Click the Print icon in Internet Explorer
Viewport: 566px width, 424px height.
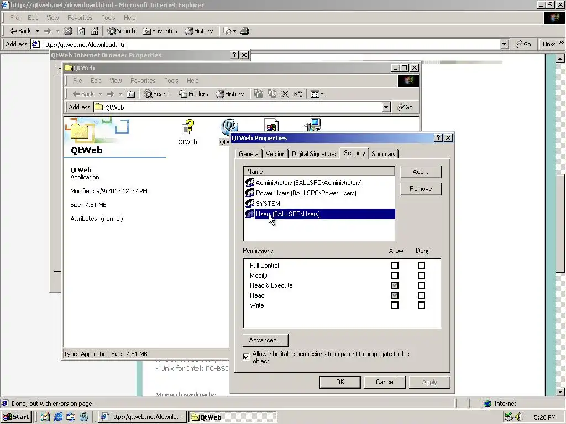[x=245, y=31]
